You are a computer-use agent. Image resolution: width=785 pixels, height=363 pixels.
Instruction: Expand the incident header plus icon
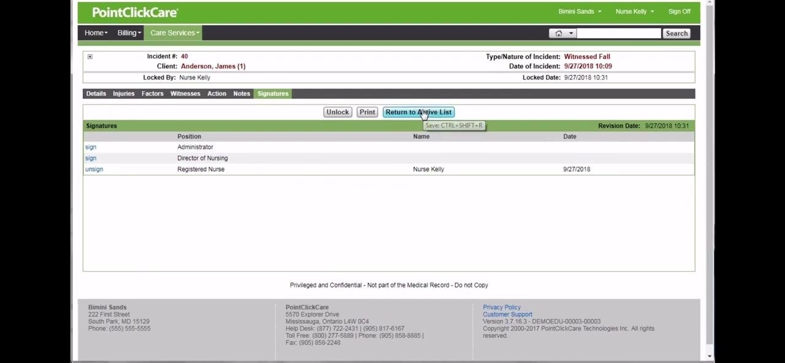point(90,56)
